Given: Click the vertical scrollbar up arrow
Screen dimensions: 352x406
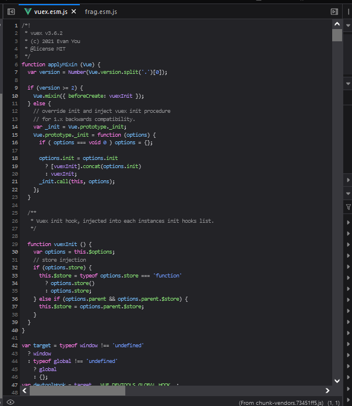Looking at the screenshot, I should coord(337,24).
